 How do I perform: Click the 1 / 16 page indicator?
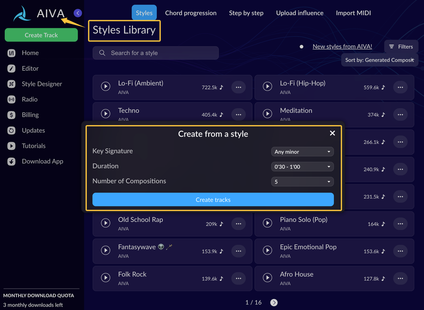253,302
